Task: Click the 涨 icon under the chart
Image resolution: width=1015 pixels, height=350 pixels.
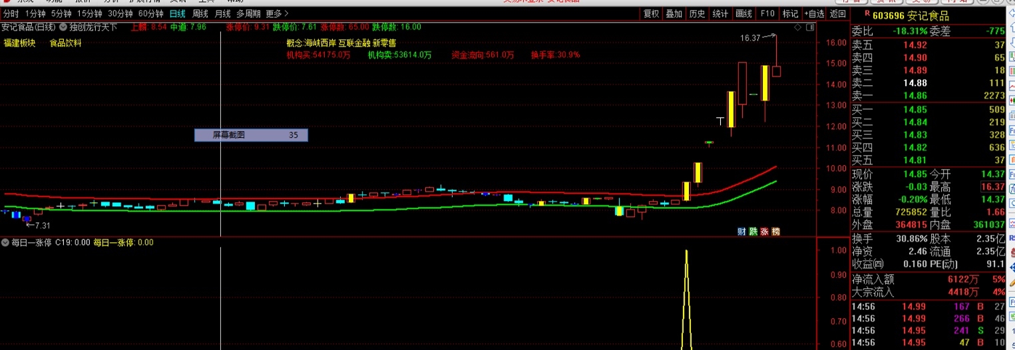Action: pyautogui.click(x=765, y=232)
